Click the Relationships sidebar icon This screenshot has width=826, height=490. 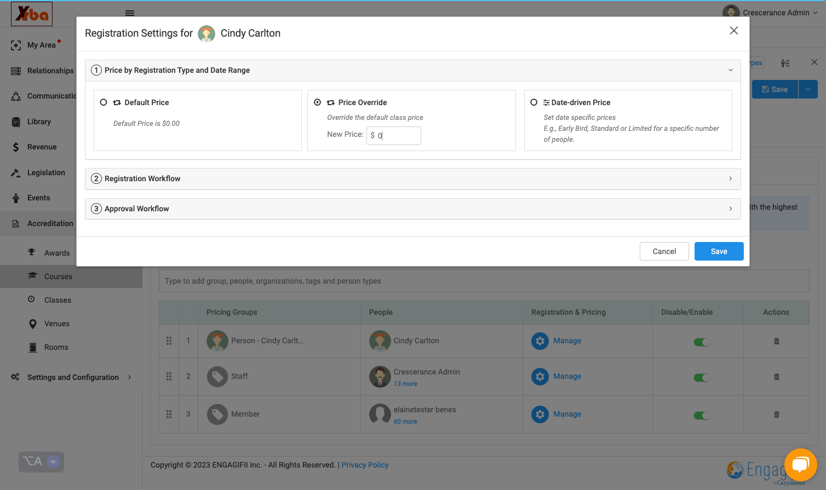tap(16, 71)
